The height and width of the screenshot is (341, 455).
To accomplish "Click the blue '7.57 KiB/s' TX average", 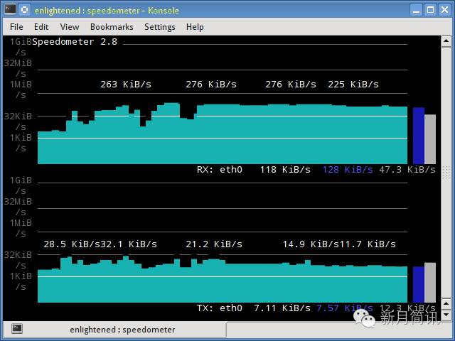I will [x=345, y=308].
